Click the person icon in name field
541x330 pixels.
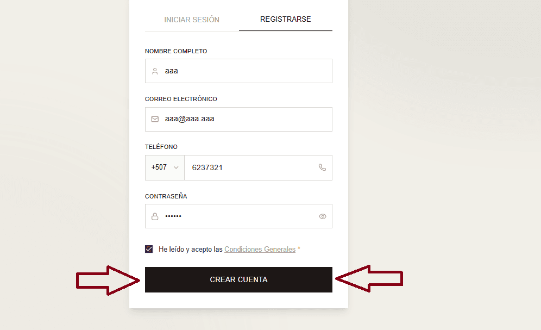(155, 71)
